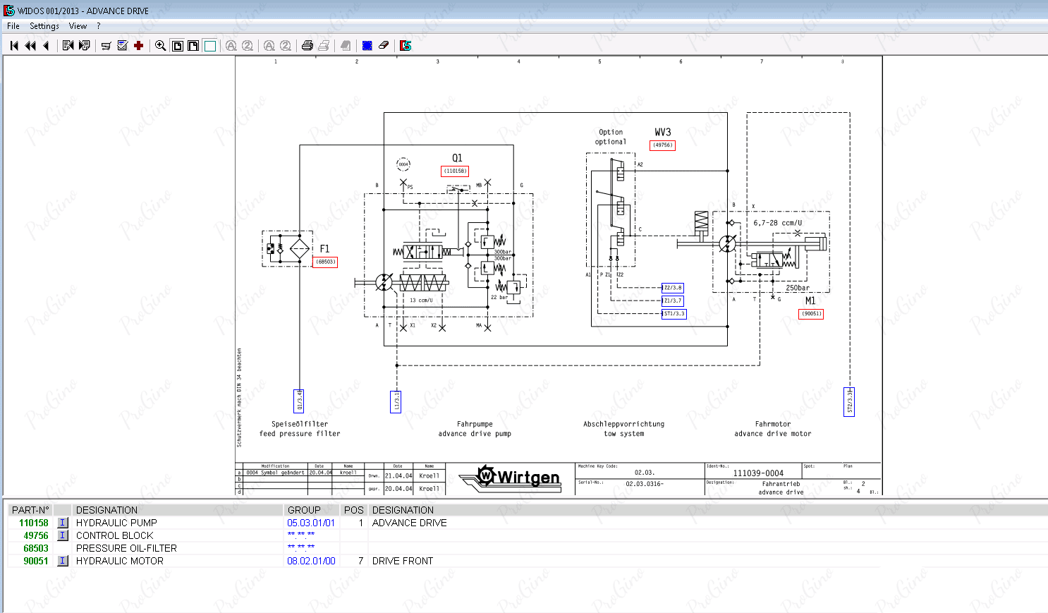Click the checklist notepad icon

point(123,46)
